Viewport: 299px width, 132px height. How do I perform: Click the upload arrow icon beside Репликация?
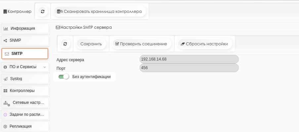click(x=5, y=126)
